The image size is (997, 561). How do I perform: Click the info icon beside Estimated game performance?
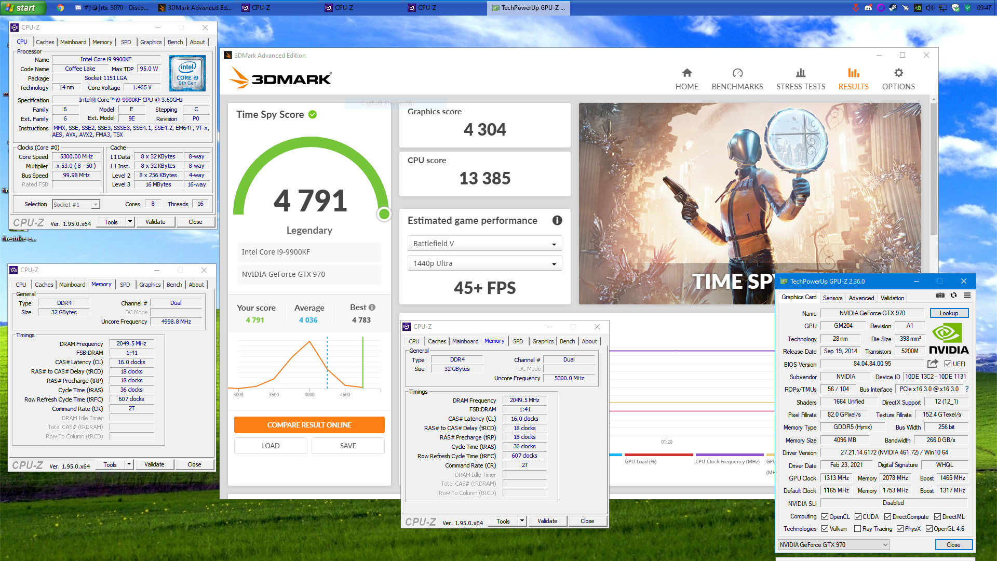pos(557,220)
